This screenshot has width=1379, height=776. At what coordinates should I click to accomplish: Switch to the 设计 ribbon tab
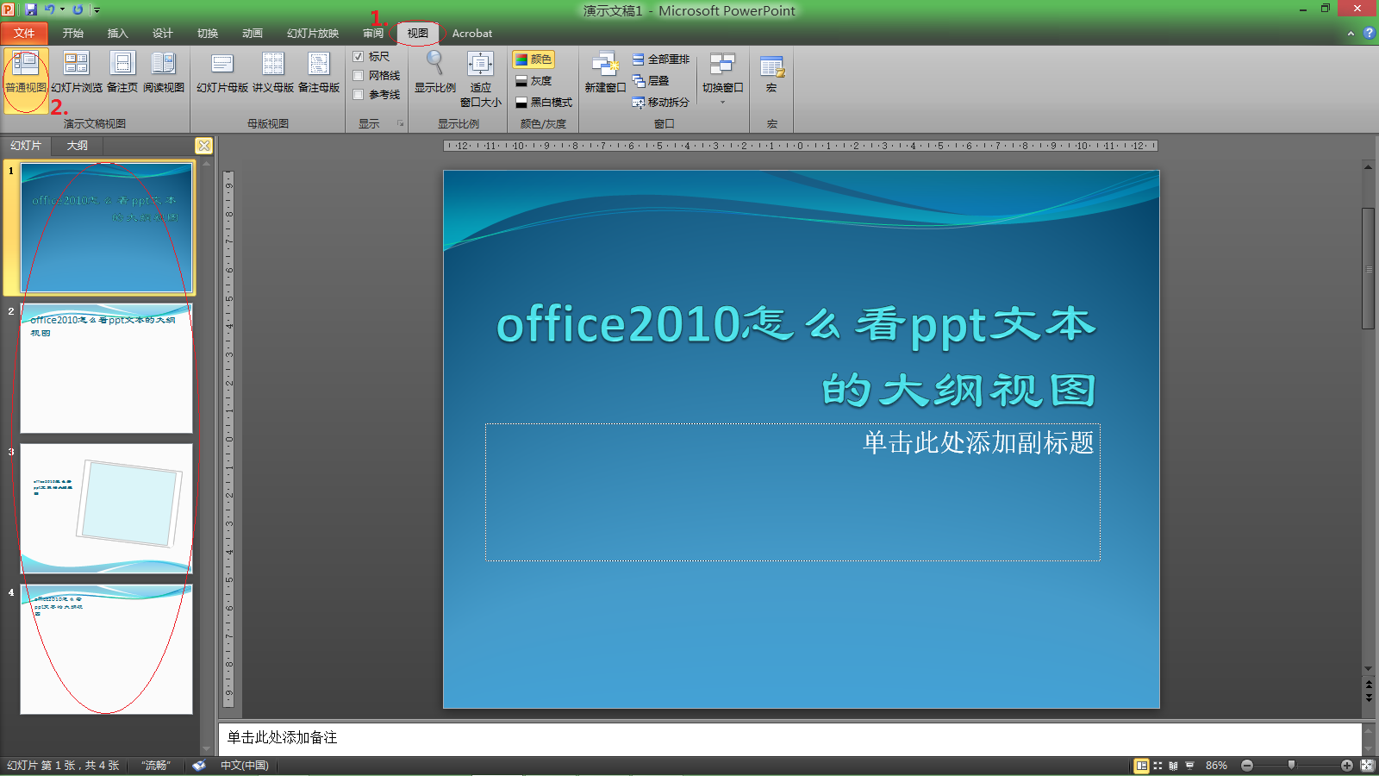[x=163, y=34]
